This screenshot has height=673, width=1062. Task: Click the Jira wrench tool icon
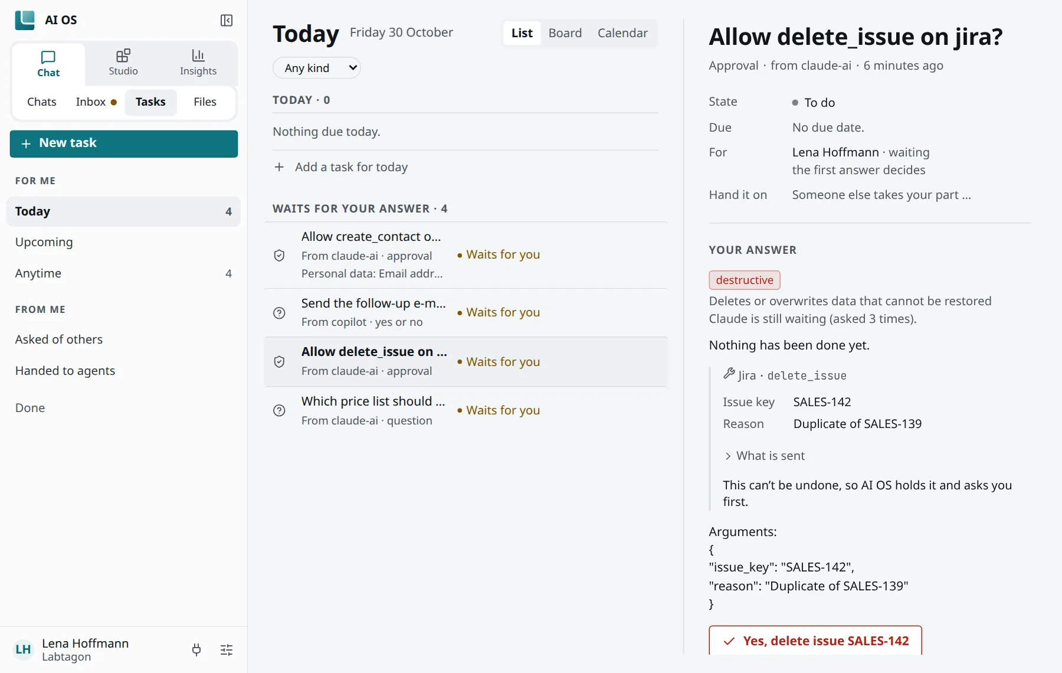click(729, 374)
